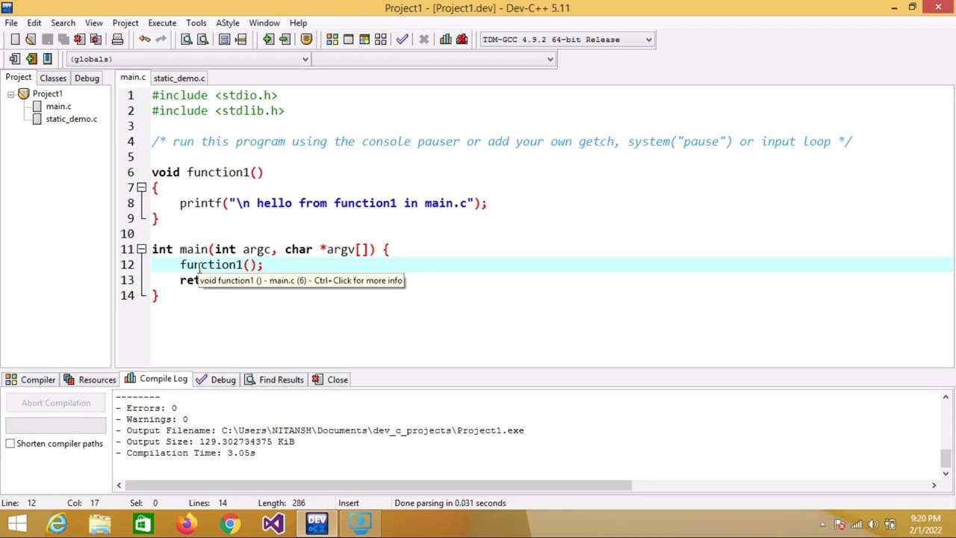The height and width of the screenshot is (538, 956).
Task: Click the Stop execution X icon
Action: (x=423, y=39)
